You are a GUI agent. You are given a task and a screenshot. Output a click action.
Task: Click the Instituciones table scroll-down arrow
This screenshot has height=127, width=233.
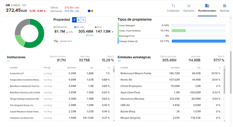click(x=114, y=121)
